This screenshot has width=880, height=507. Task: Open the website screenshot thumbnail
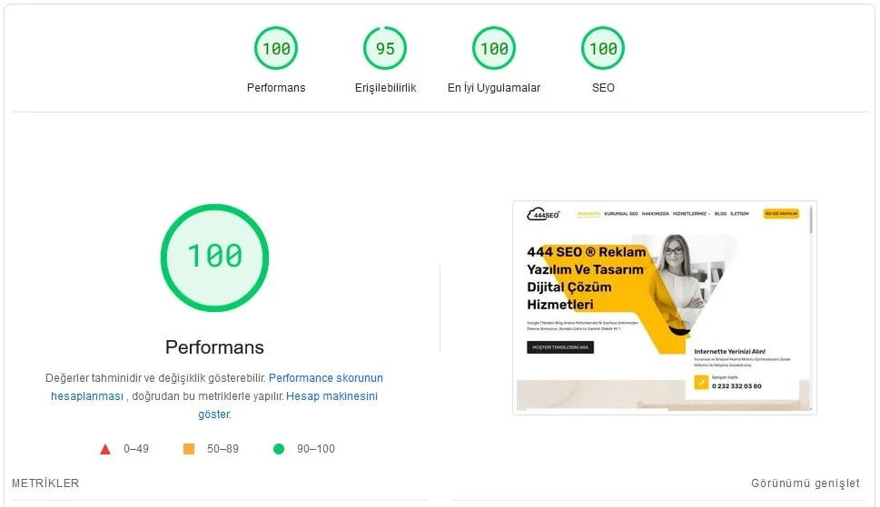(x=665, y=307)
